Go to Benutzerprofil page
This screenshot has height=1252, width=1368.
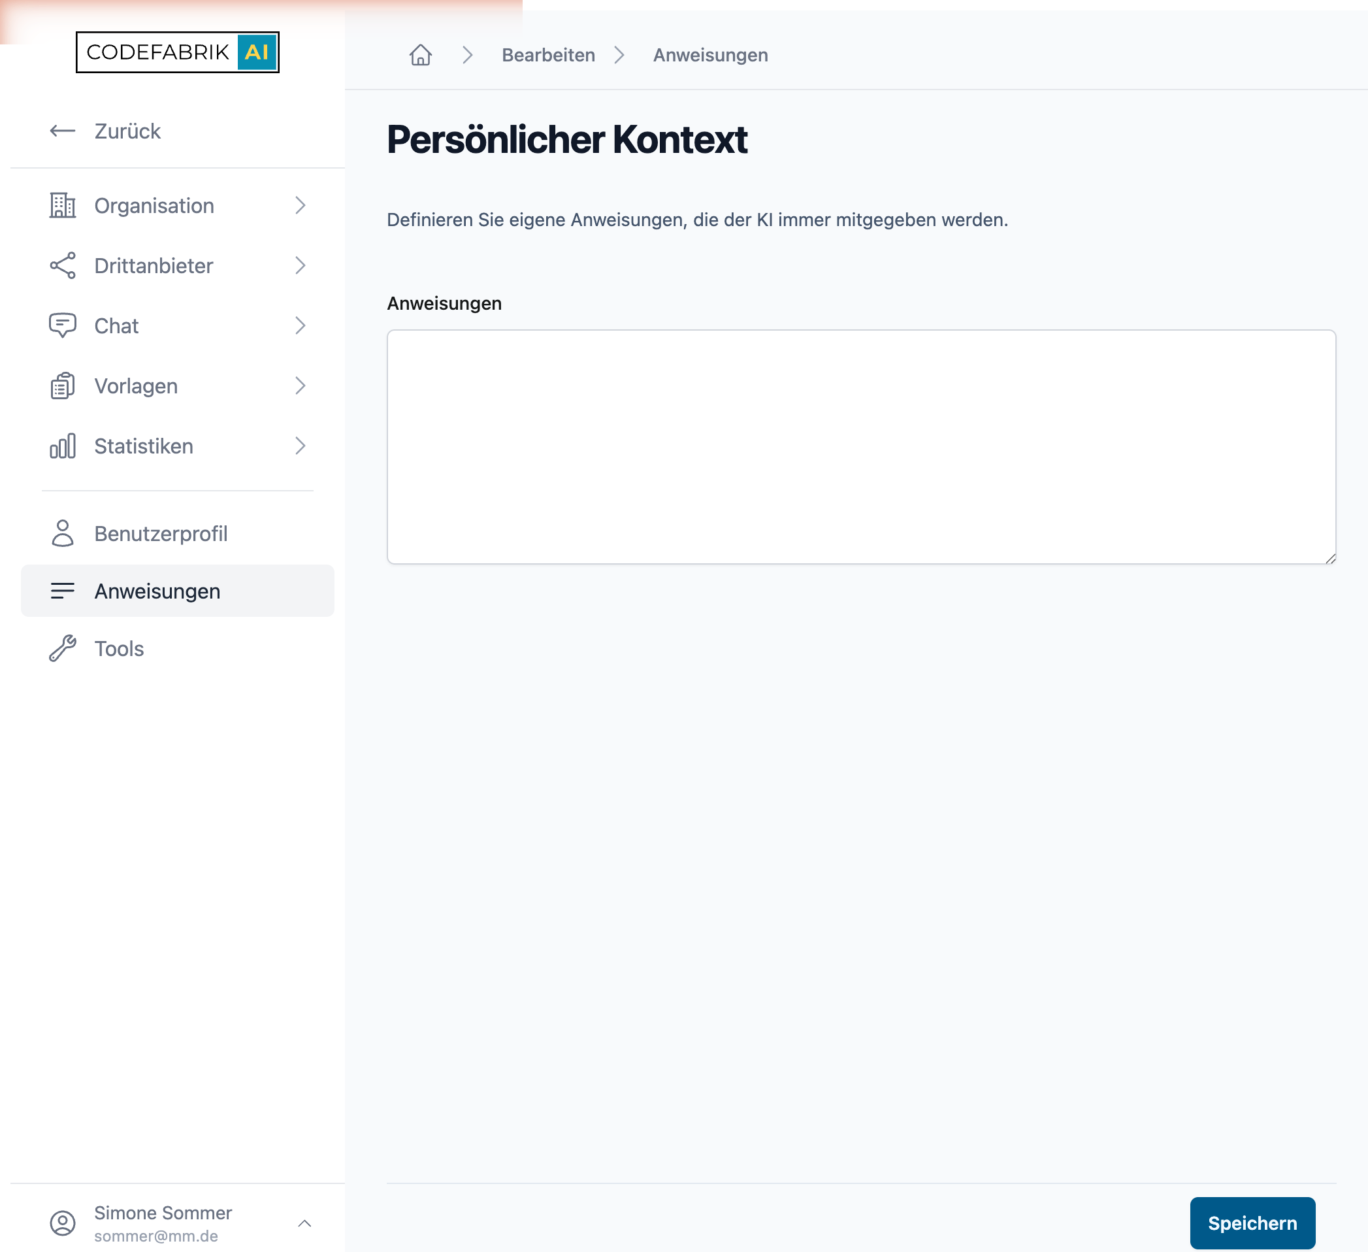178,533
